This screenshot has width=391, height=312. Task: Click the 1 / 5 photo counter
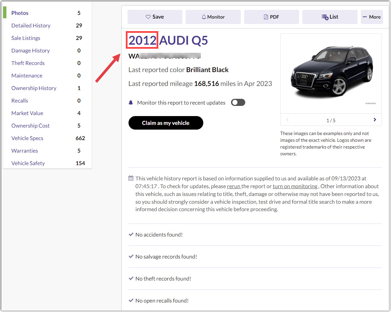click(331, 120)
